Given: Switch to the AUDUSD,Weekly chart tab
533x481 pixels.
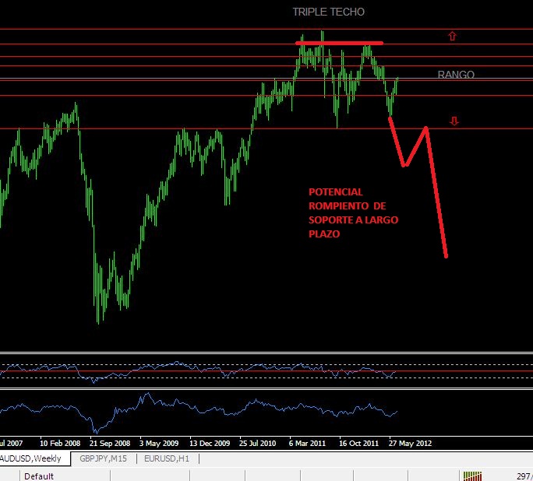Looking at the screenshot, I should (x=33, y=458).
